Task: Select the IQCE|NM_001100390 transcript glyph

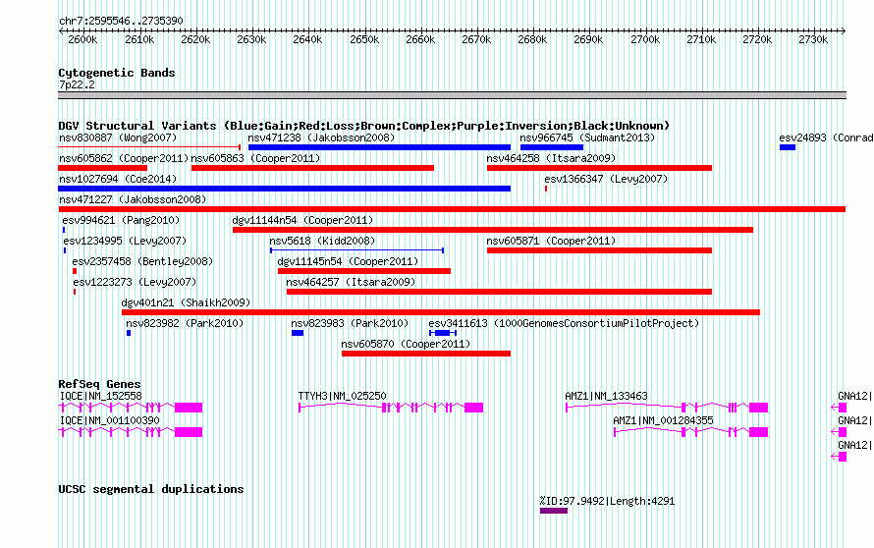Action: coord(131,432)
